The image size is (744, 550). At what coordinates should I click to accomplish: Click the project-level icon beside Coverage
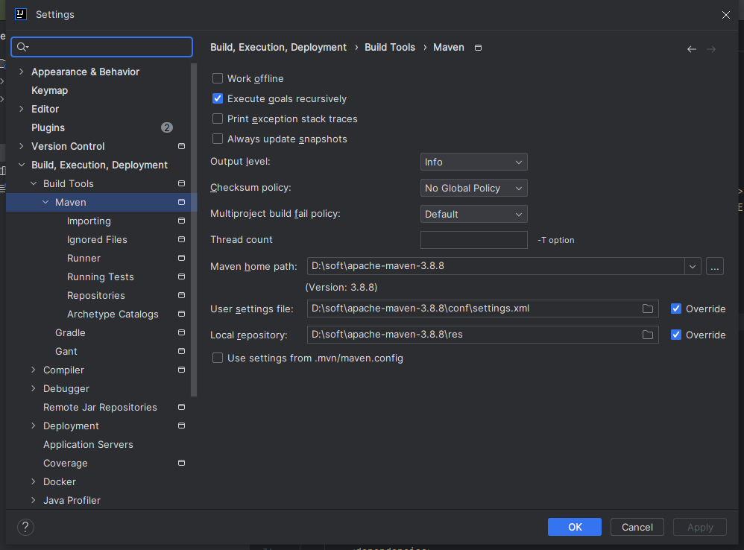click(x=181, y=463)
